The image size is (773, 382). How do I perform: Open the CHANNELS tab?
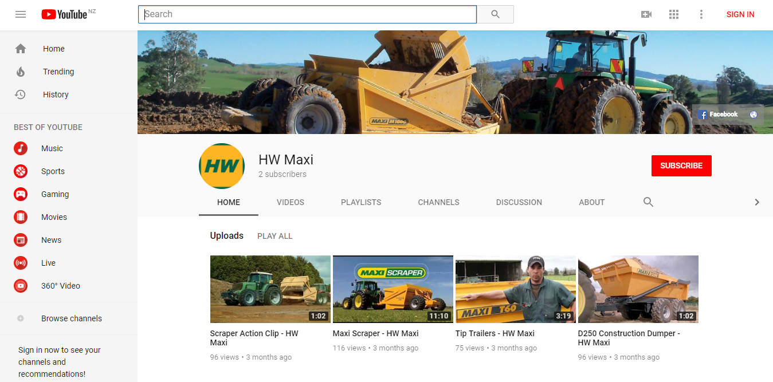point(439,202)
